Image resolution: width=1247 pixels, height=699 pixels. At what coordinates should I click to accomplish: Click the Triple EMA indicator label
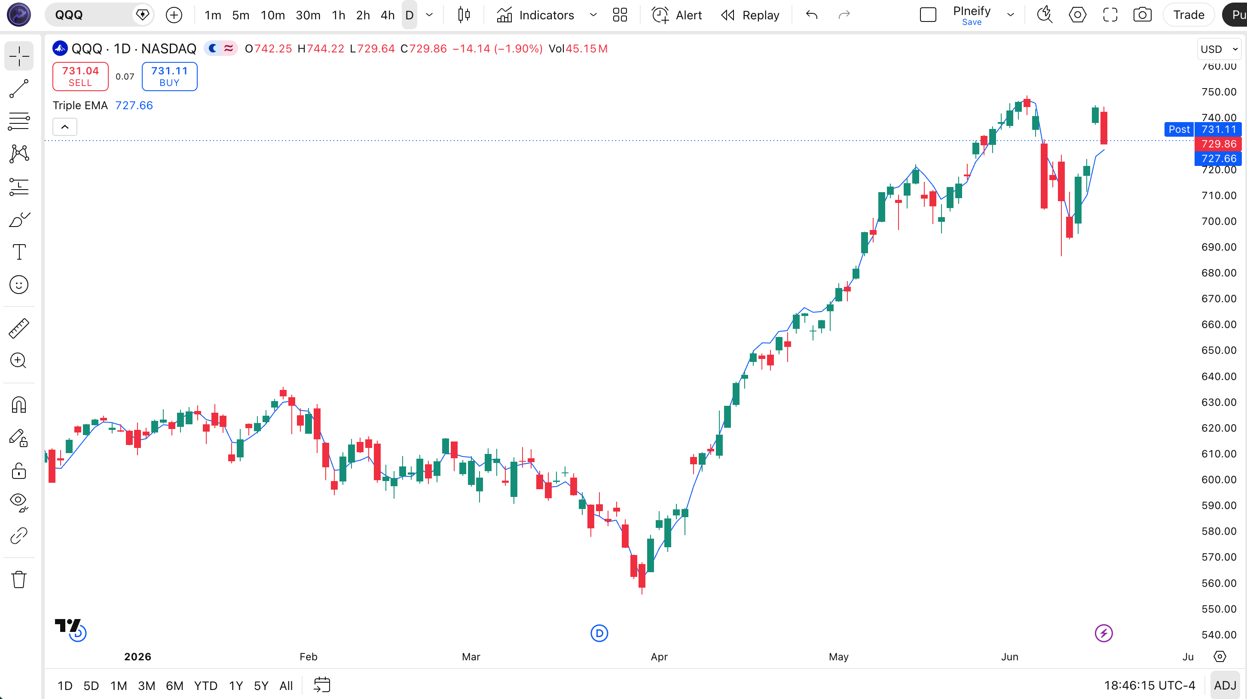pos(80,105)
